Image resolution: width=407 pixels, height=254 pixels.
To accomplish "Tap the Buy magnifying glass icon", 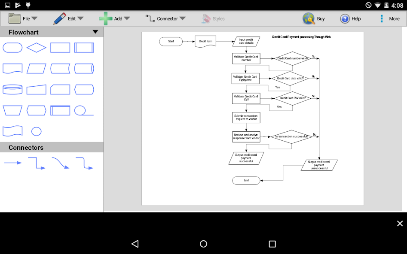I will click(x=308, y=18).
